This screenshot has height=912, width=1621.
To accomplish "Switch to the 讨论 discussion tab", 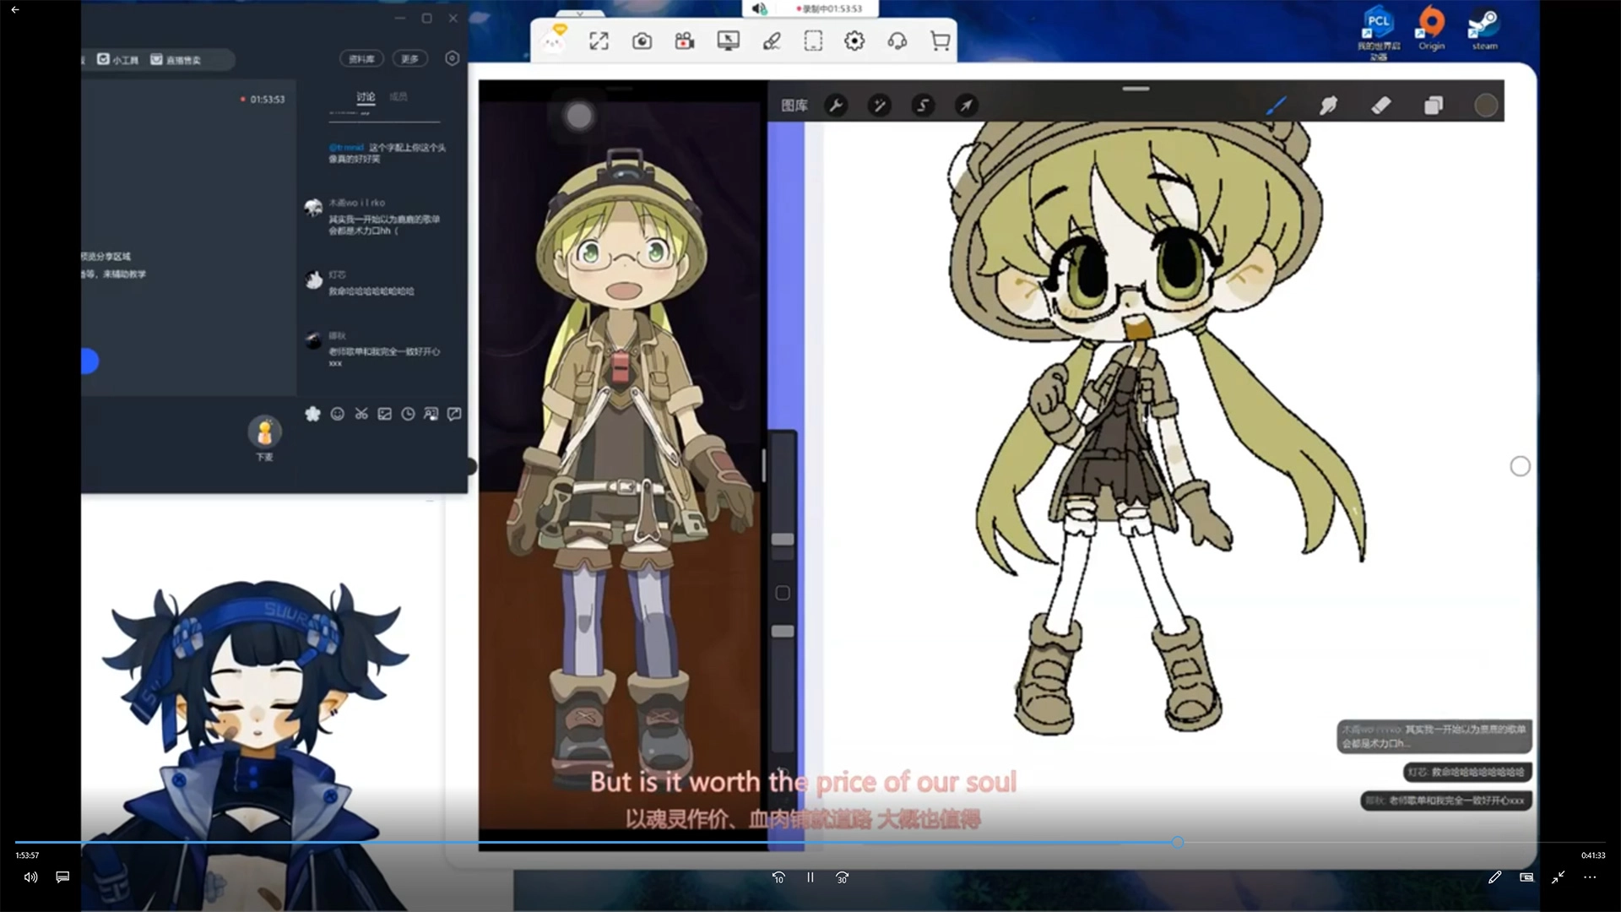I will pyautogui.click(x=365, y=97).
